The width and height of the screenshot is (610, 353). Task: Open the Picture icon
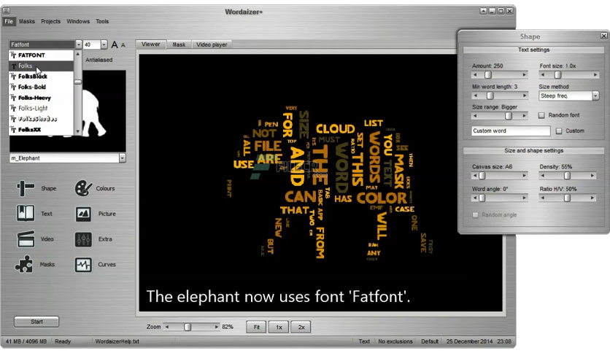83,214
